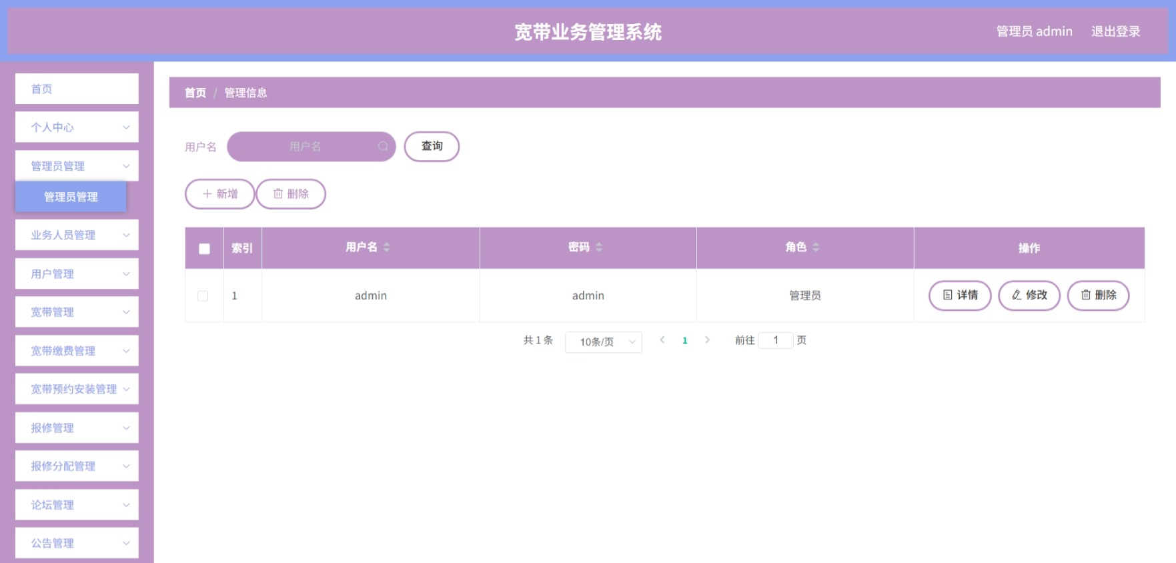Viewport: 1176px width, 563px height.
Task: Select page 1 in pagination
Action: 685,340
